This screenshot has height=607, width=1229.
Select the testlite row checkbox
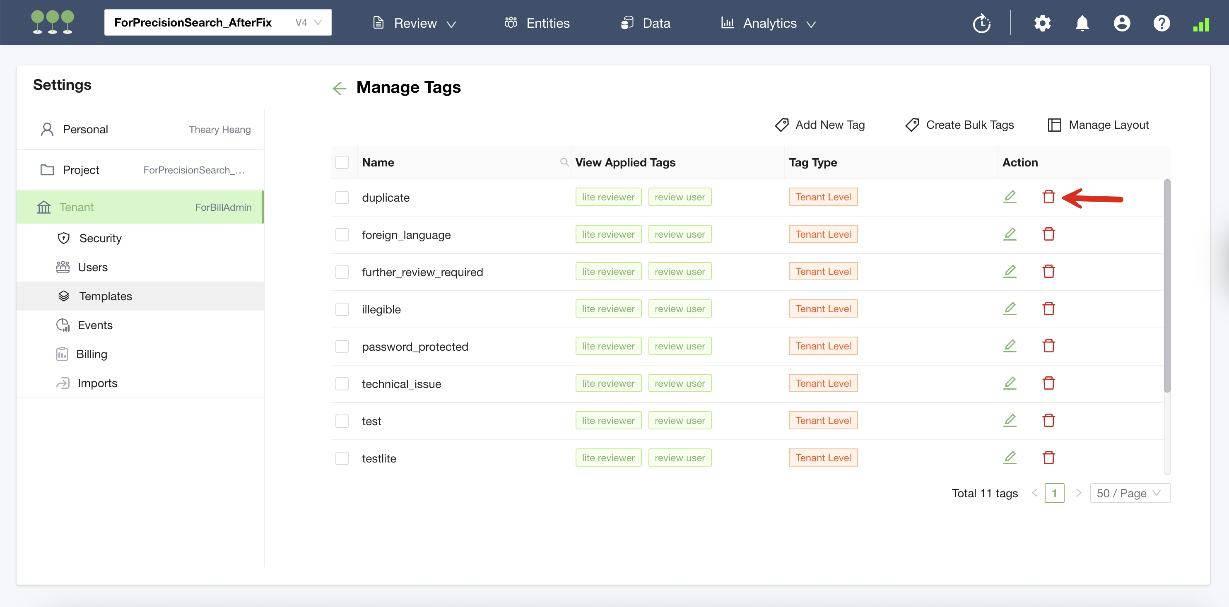(342, 458)
